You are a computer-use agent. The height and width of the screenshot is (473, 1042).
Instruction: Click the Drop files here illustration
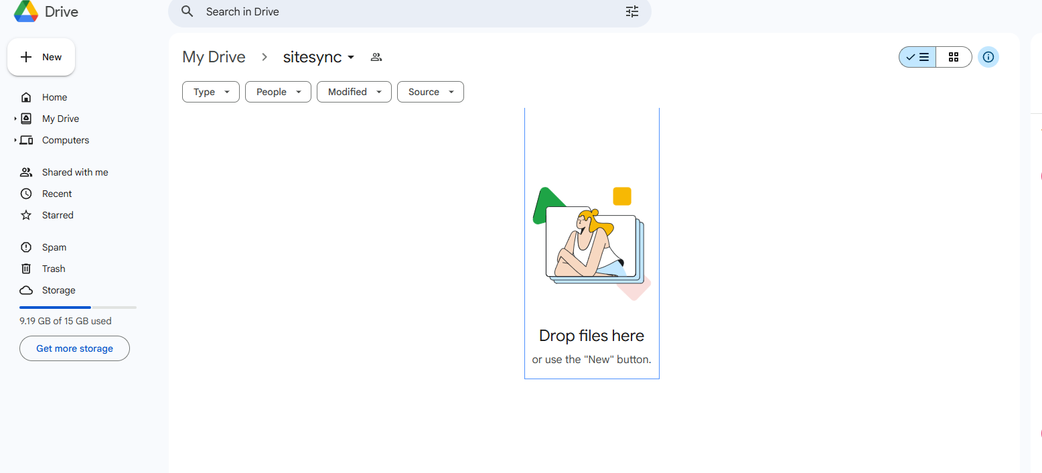pyautogui.click(x=592, y=244)
